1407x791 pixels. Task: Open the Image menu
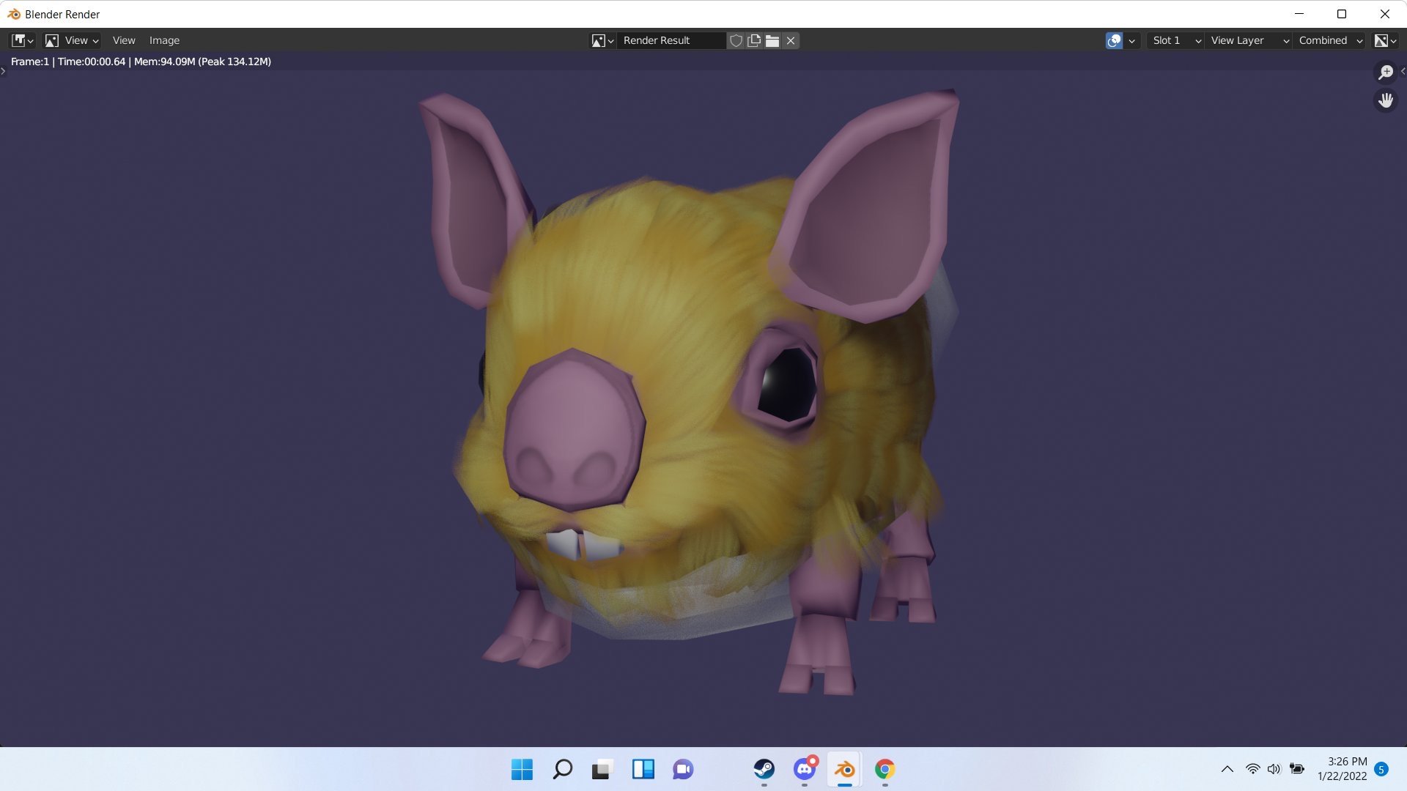(x=164, y=40)
